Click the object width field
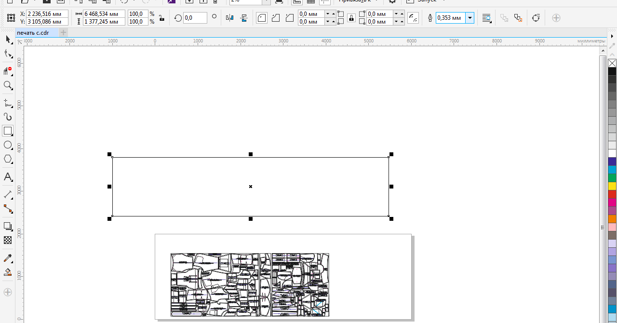 click(x=104, y=14)
